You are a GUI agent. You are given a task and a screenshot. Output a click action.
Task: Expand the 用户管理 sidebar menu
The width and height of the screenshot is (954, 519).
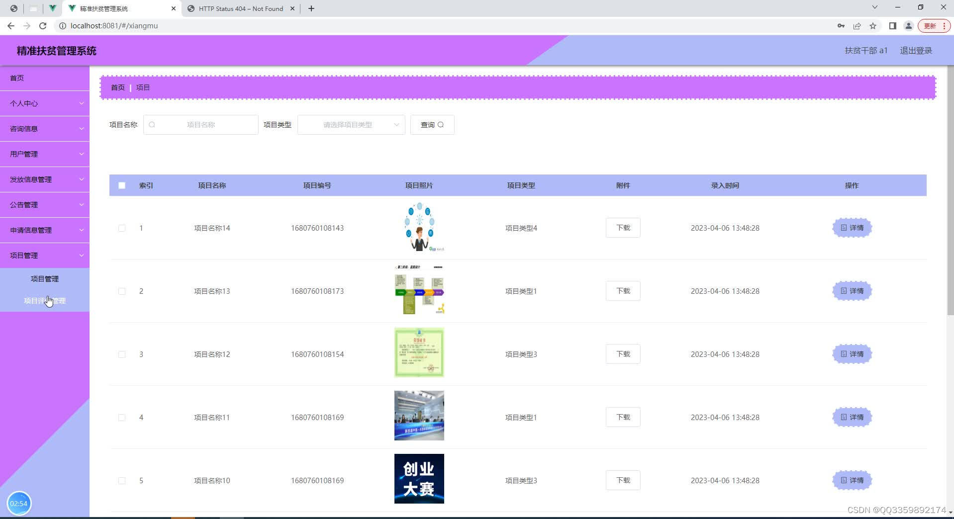(x=45, y=154)
